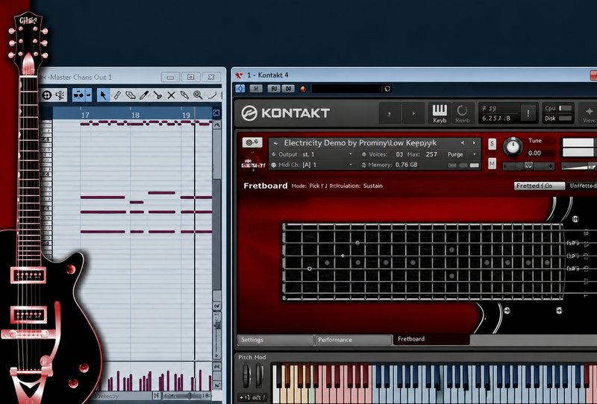This screenshot has height=404, width=597.
Task: Choose the mute X tool
Action: (172, 95)
